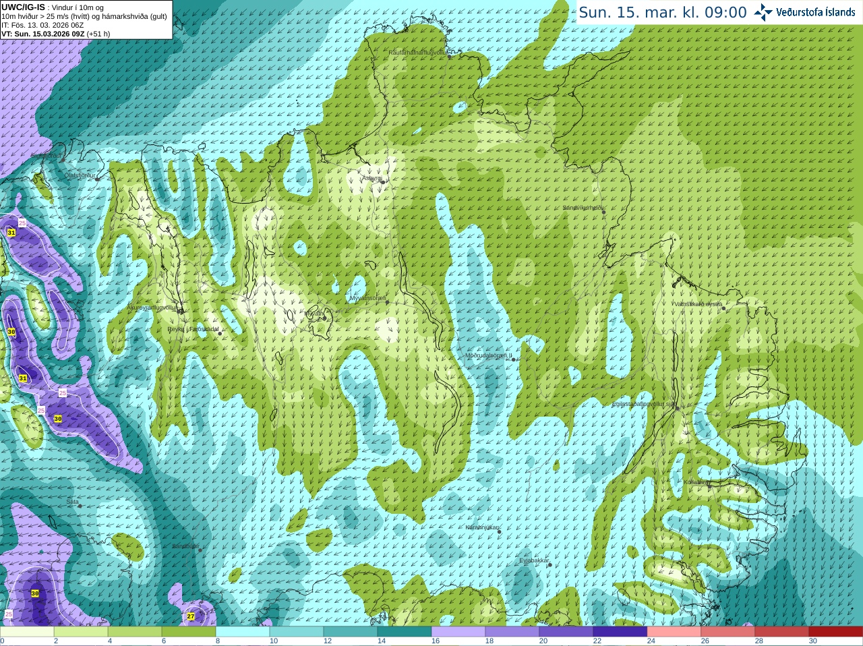
Task: Pick the 4–6 m/s lime green scale swatch
Action: tap(135, 632)
